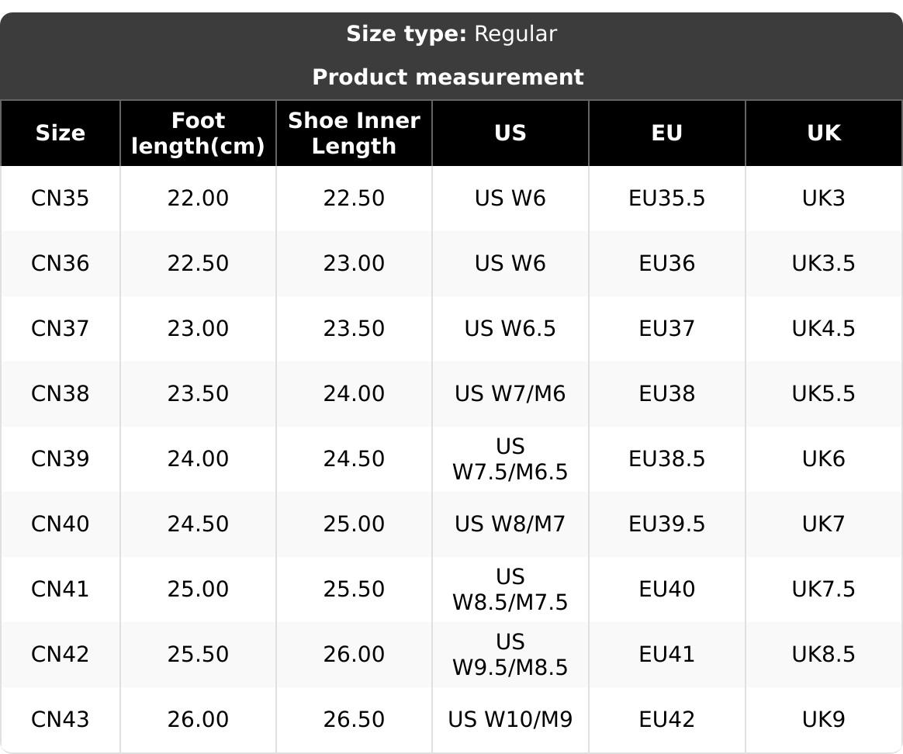The height and width of the screenshot is (754, 903).
Task: Click the Product measurement title
Action: click(x=448, y=78)
